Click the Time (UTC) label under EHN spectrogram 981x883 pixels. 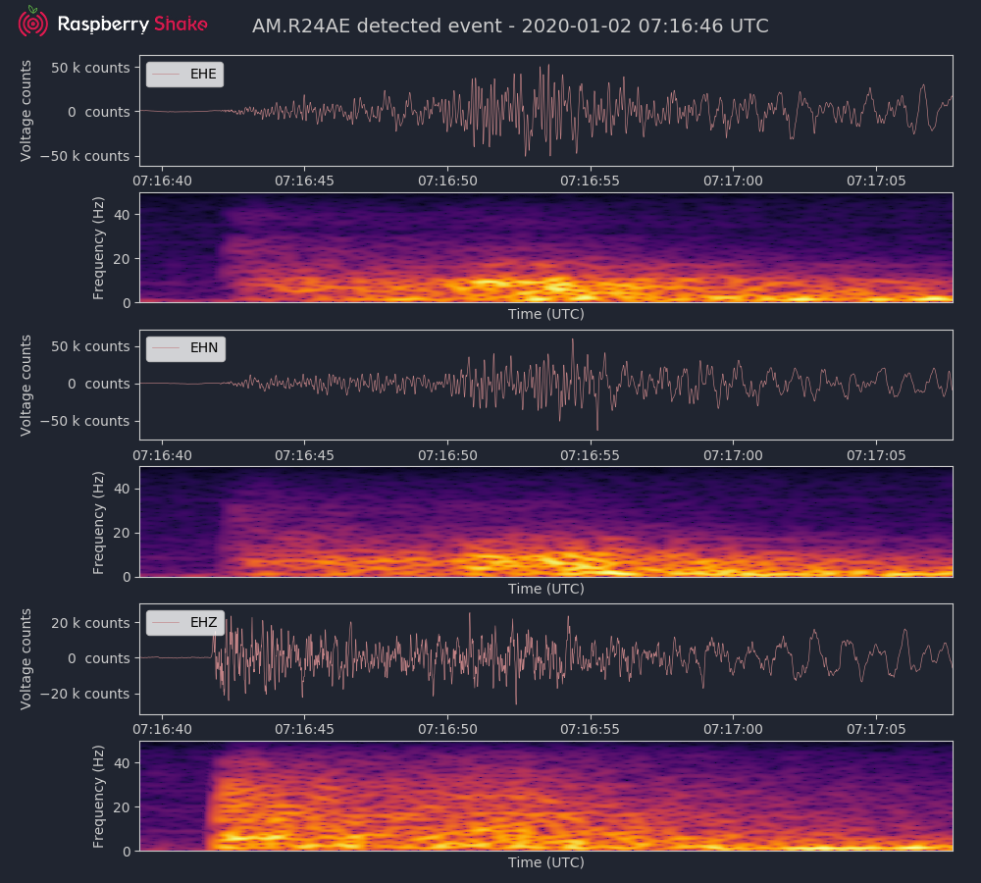click(x=546, y=589)
